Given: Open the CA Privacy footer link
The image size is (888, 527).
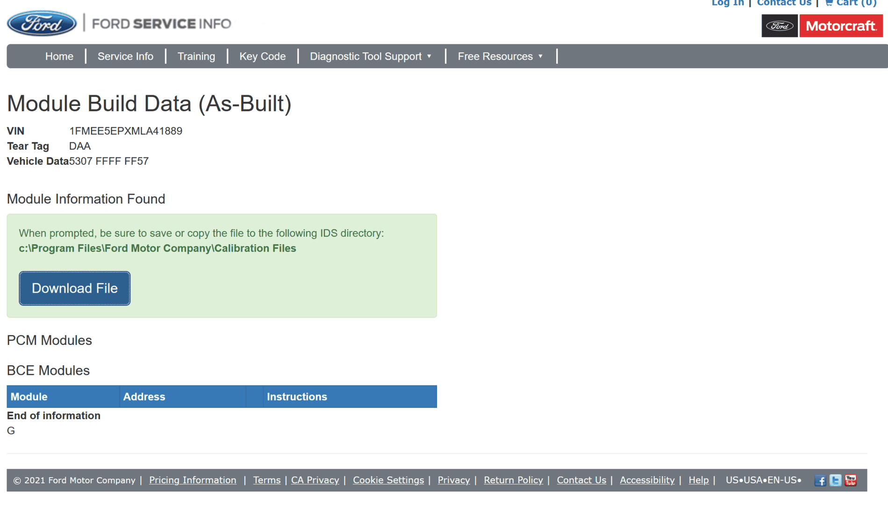Looking at the screenshot, I should [x=315, y=480].
